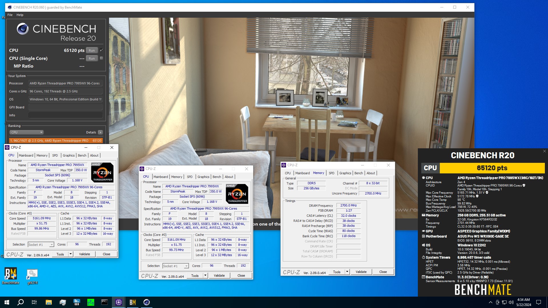The image size is (548, 308).
Task: Enable the CPU (Single Core) checkbox
Action: coord(101,58)
